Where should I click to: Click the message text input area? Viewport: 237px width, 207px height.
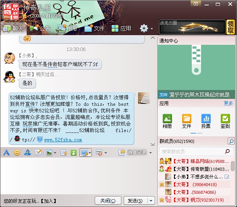(x=78, y=176)
